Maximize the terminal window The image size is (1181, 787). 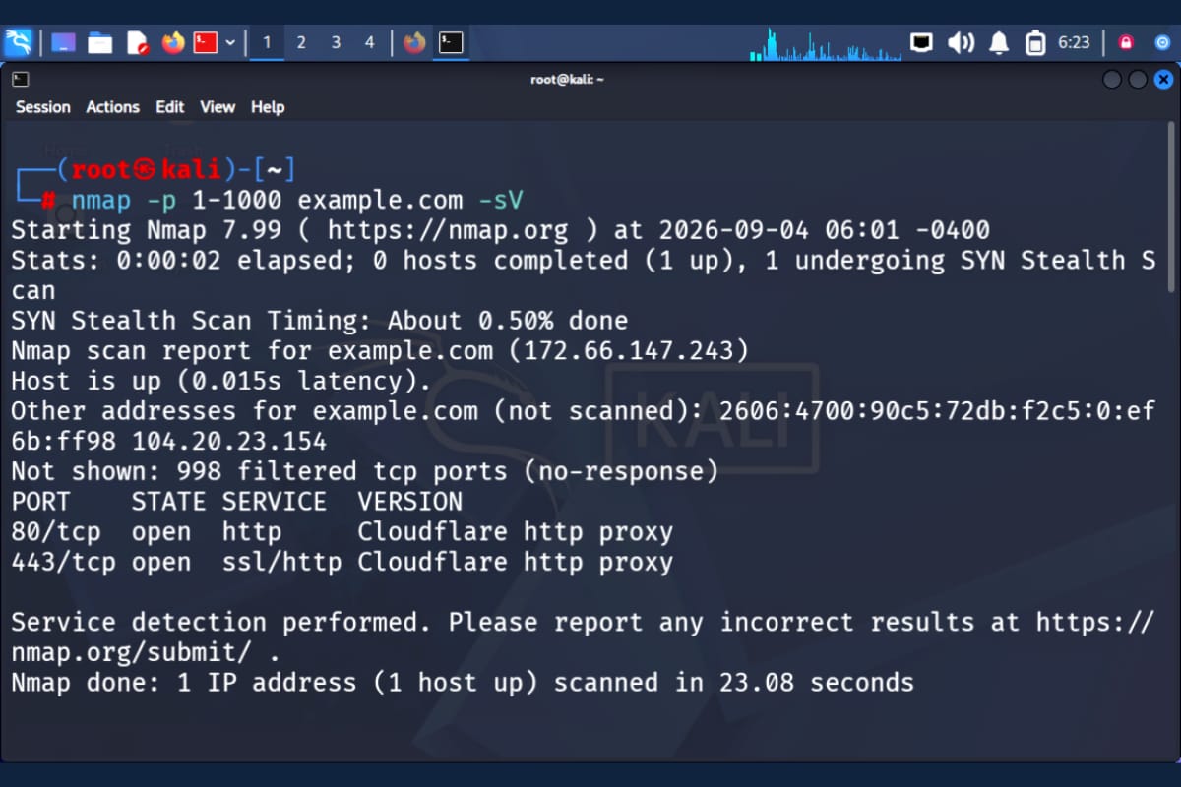point(1138,80)
